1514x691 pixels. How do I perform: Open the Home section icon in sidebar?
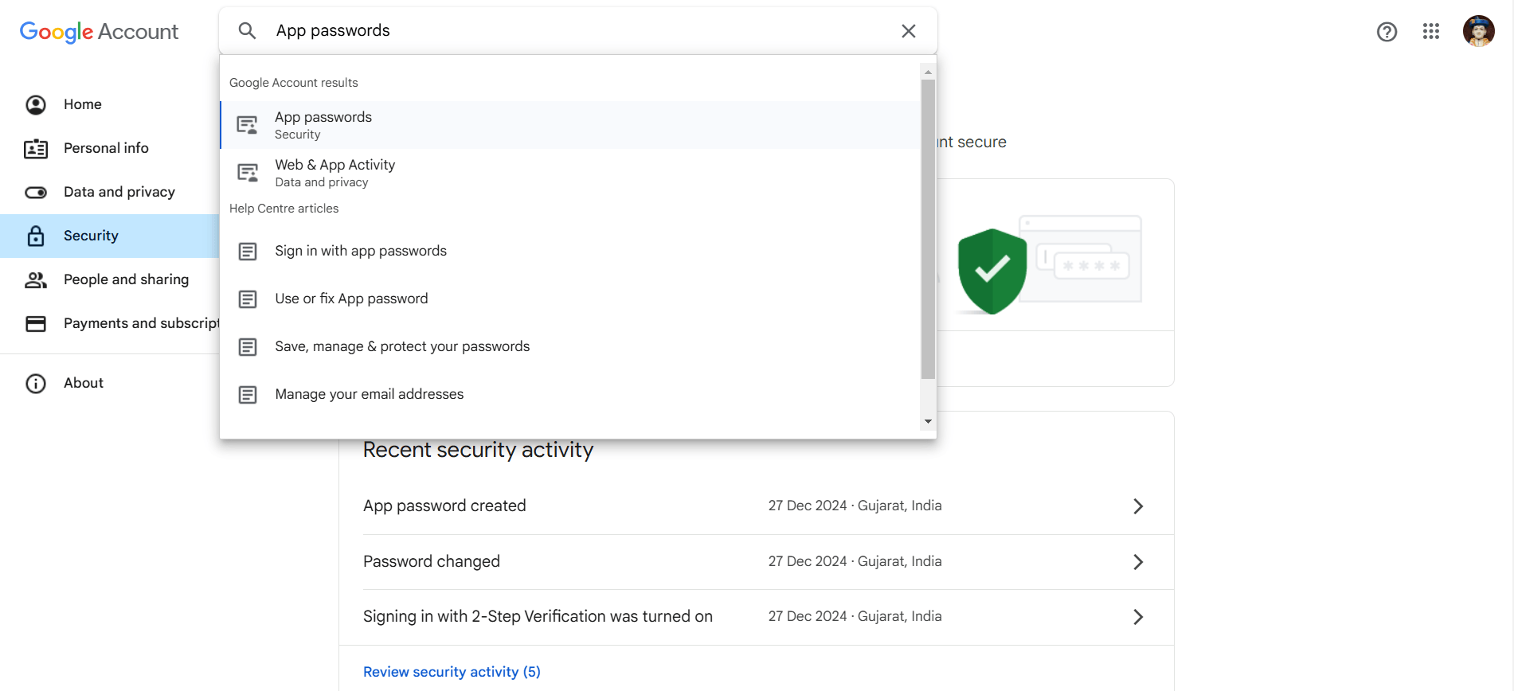click(x=36, y=104)
